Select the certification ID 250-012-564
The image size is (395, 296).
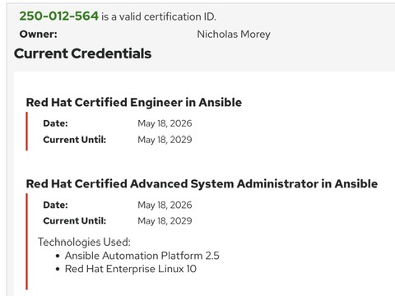58,16
